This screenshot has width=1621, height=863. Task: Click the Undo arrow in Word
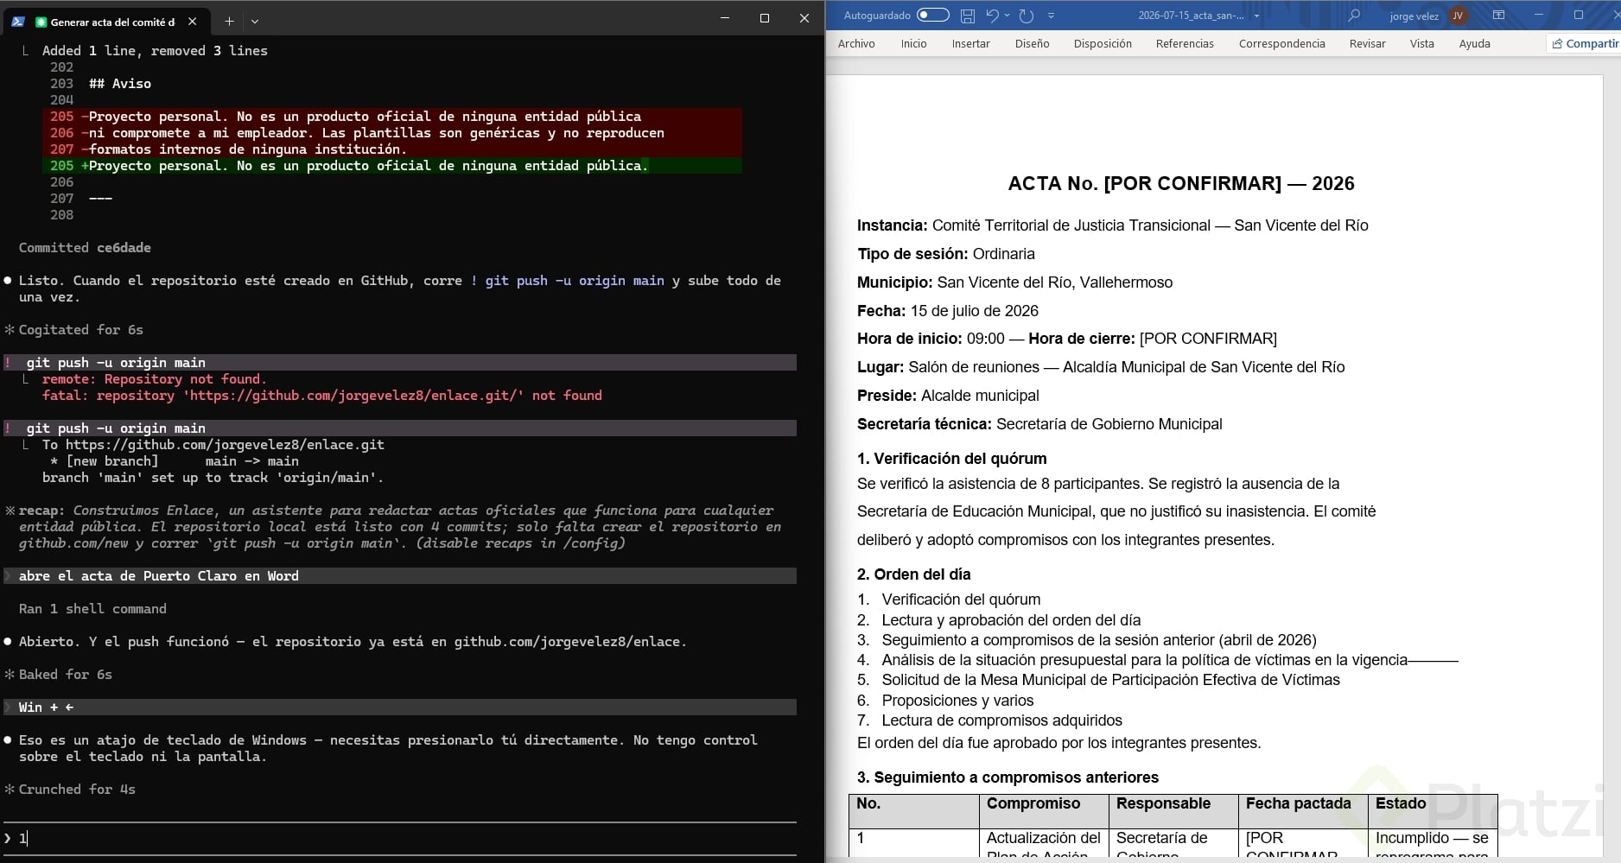pyautogui.click(x=993, y=16)
